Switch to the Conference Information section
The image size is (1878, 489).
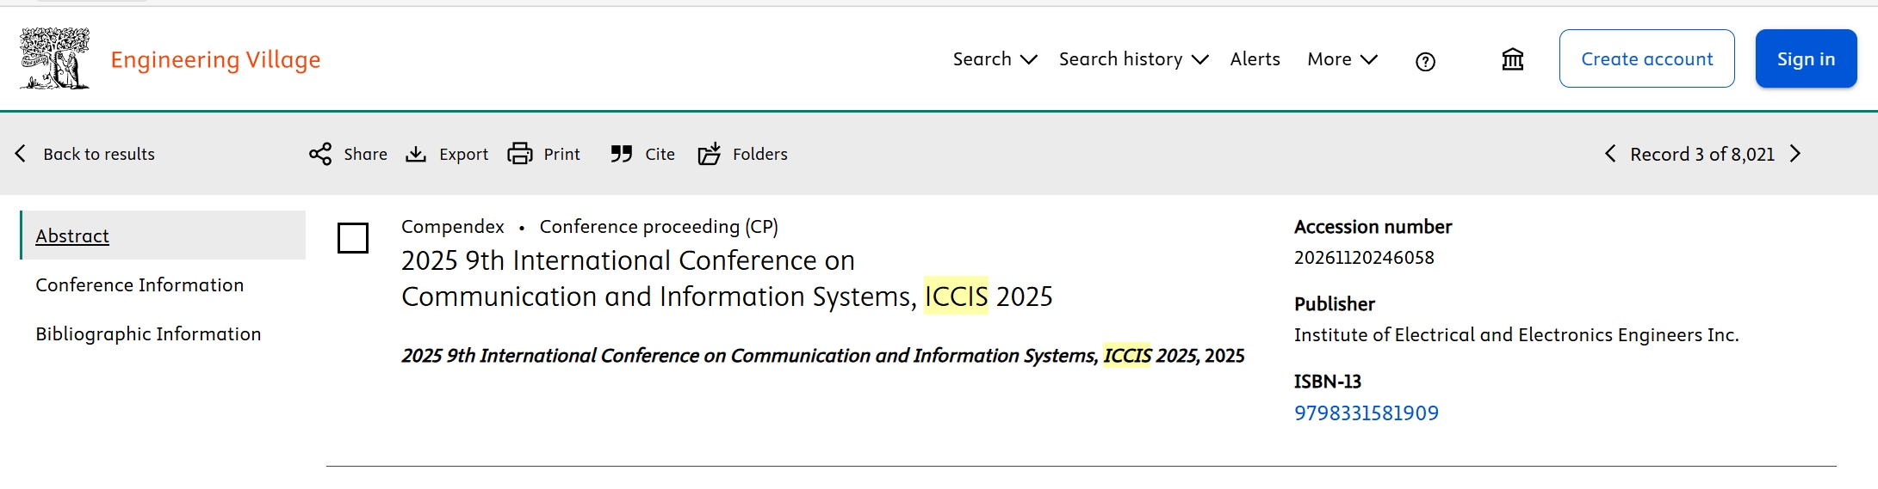tap(139, 285)
